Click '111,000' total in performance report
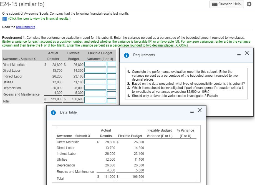255x185 pixels. pyautogui.click(x=57, y=99)
